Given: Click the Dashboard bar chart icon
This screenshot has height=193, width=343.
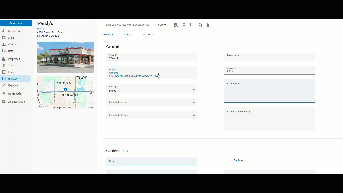Looking at the screenshot, I should tap(4, 31).
